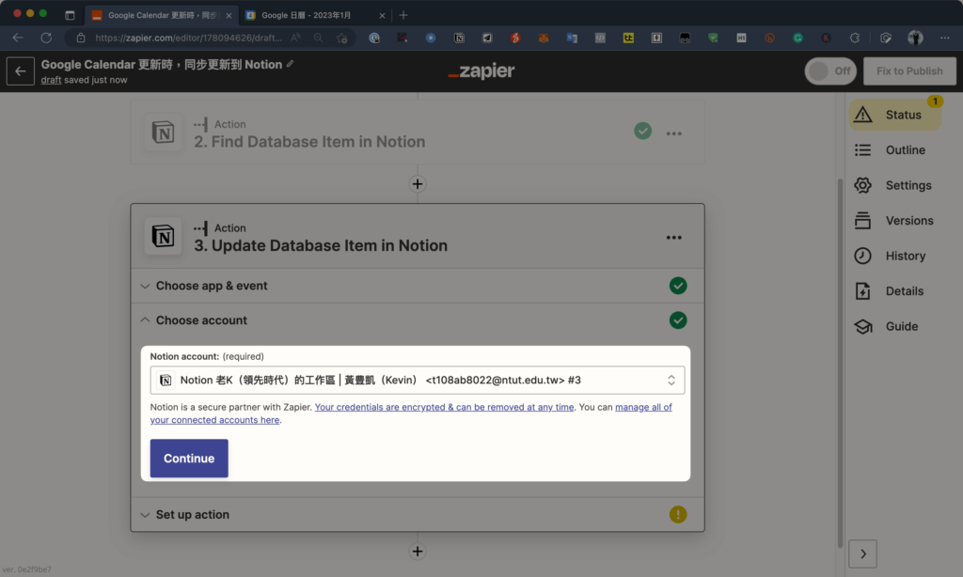Click the Notion icon of step 3
This screenshot has width=963, height=577.
coord(163,236)
